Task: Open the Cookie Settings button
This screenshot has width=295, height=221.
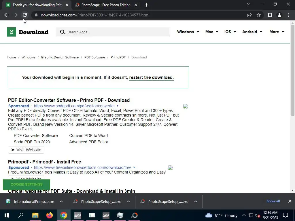Action: click(27, 184)
